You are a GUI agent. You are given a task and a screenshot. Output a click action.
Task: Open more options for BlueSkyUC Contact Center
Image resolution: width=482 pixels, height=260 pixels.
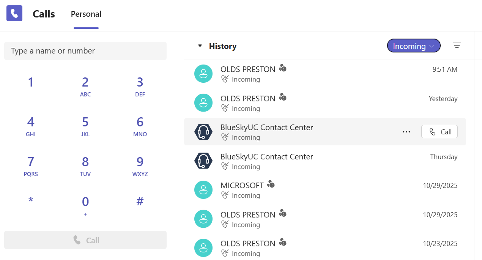point(406,132)
